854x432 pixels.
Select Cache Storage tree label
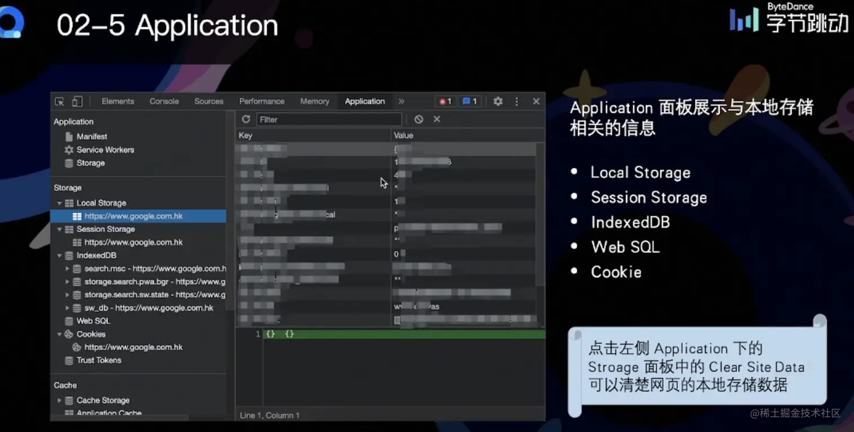click(103, 400)
